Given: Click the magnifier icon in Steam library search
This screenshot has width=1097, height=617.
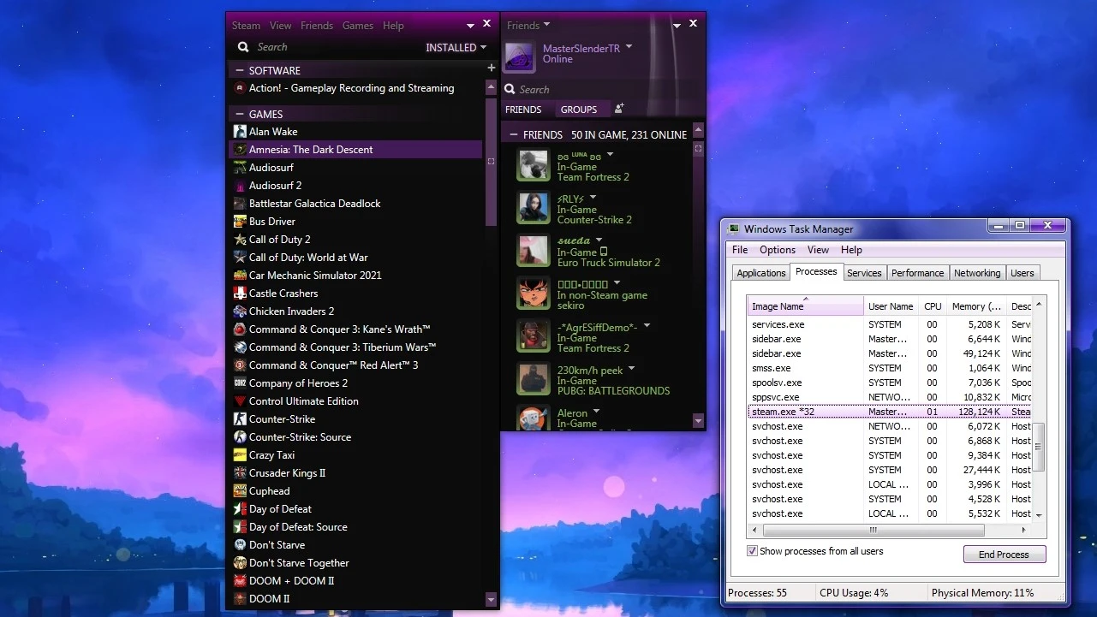Looking at the screenshot, I should pyautogui.click(x=243, y=48).
